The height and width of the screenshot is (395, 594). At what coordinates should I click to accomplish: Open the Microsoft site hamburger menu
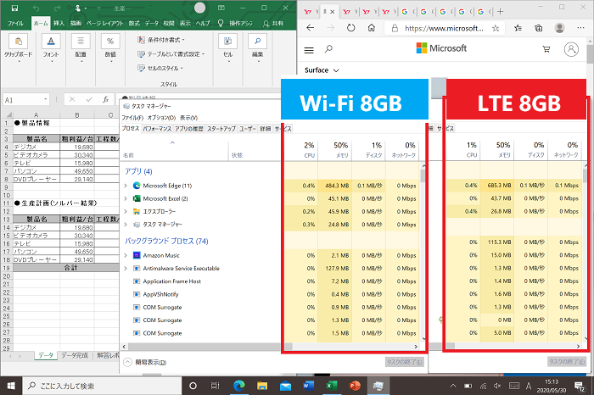[x=309, y=49]
